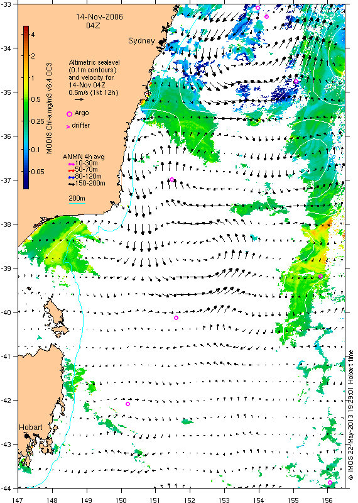Click the cyan 200m isobath legend line
The width and height of the screenshot is (358, 503).
77,203
